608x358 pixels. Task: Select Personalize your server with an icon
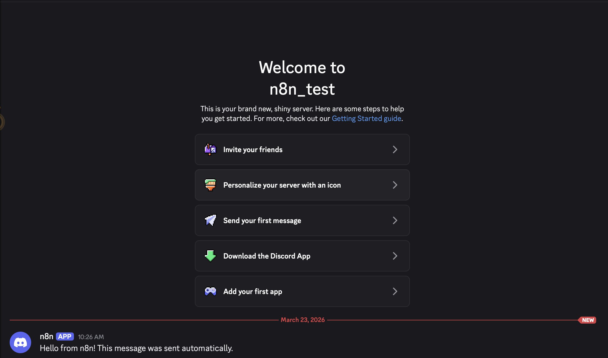pos(302,185)
